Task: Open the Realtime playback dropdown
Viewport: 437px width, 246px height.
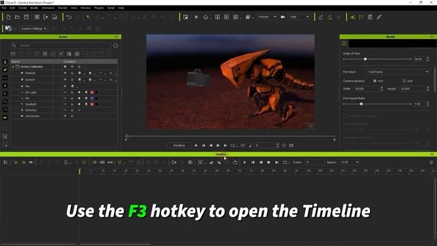Action: coord(179,146)
